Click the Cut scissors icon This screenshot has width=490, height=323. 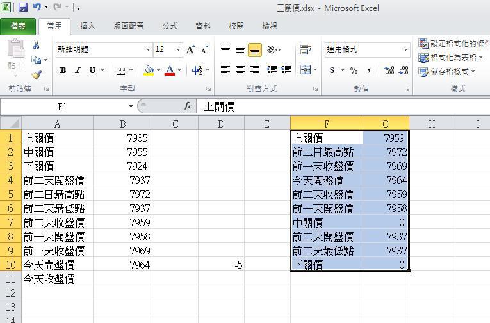click(x=37, y=46)
